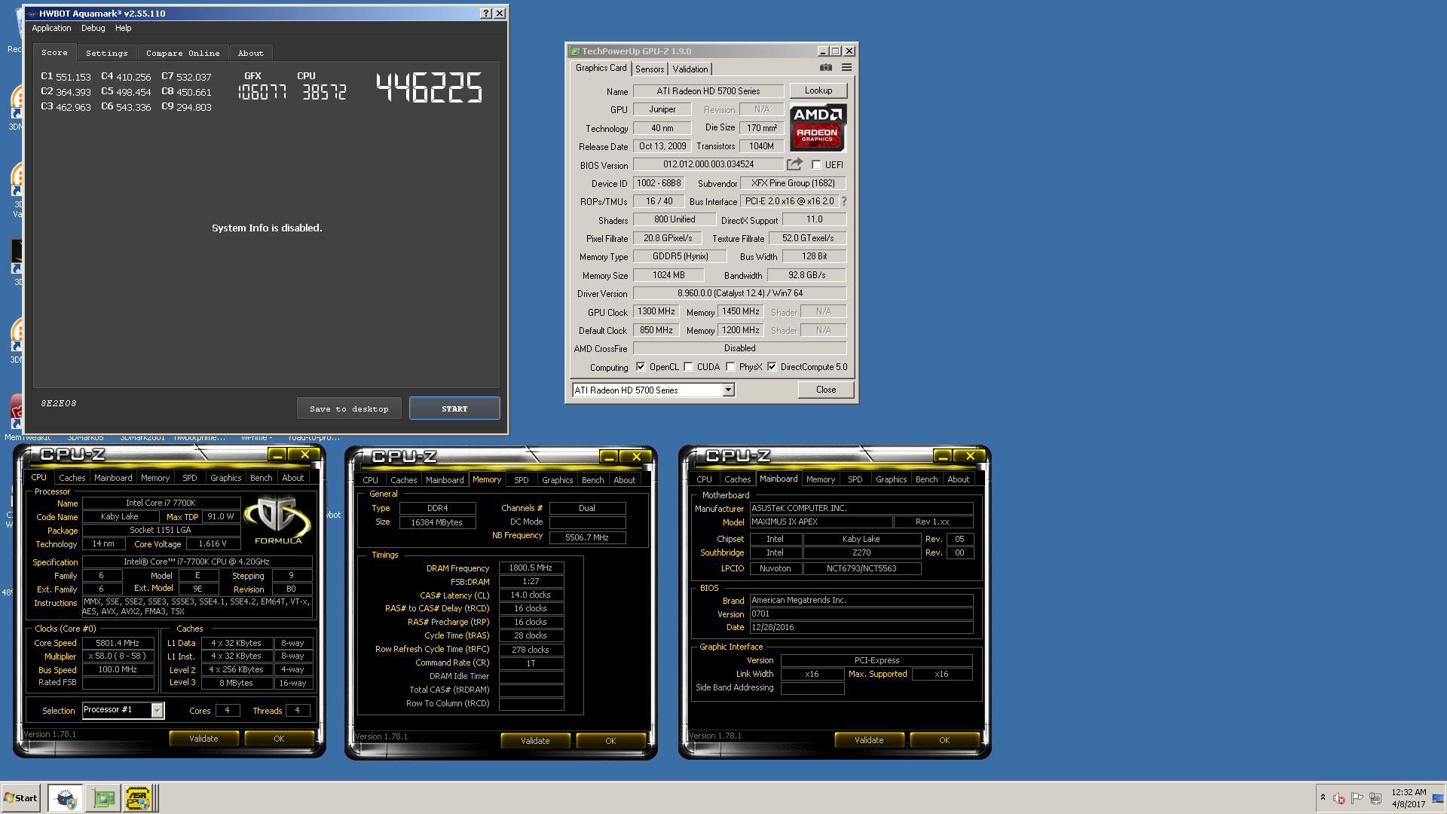1447x814 pixels.
Task: Open Mainboard tab in CPU-Z CPU window
Action: (x=113, y=478)
